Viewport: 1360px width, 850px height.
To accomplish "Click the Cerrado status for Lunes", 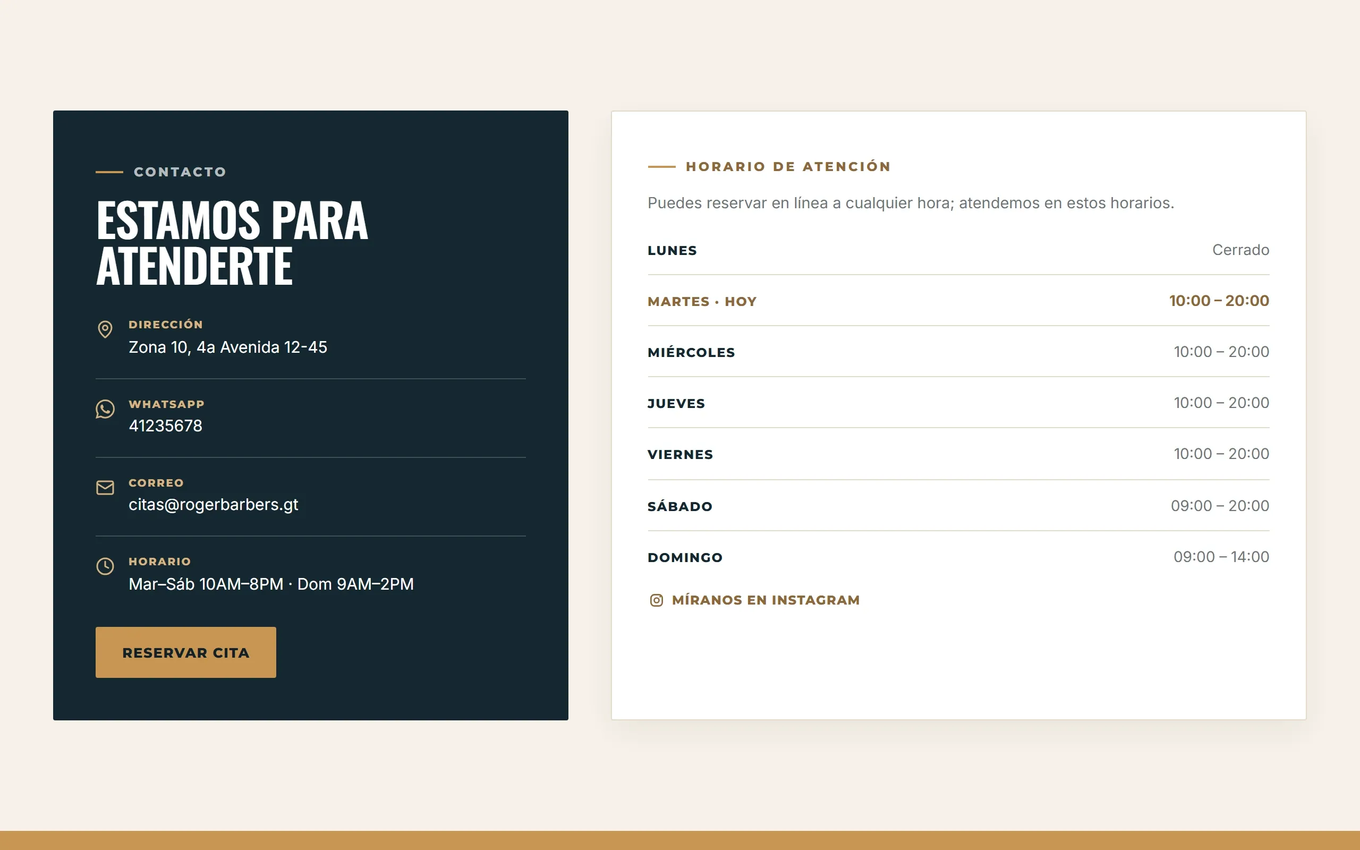I will (x=1240, y=250).
